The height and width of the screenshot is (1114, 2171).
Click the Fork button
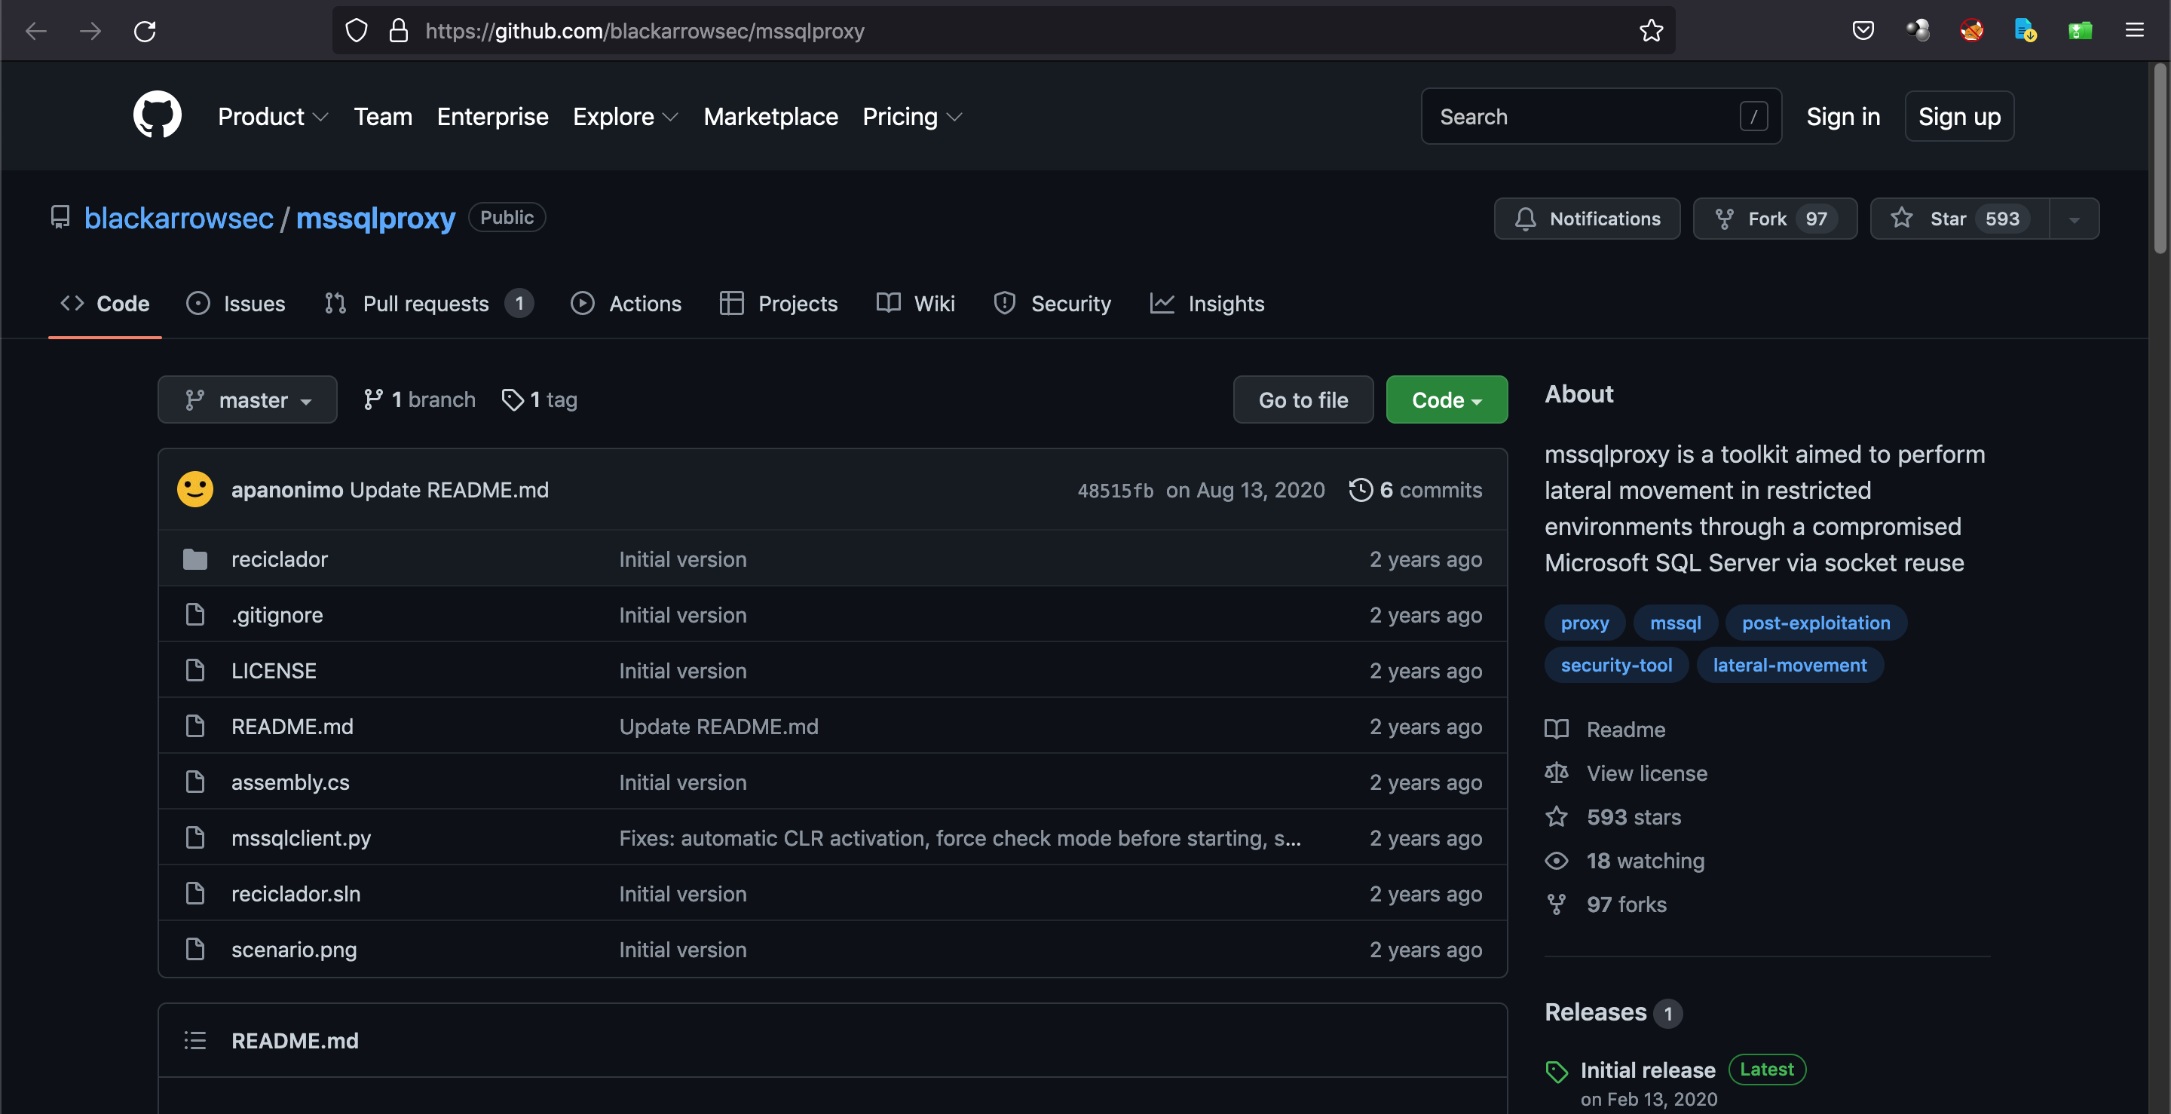(x=1775, y=219)
